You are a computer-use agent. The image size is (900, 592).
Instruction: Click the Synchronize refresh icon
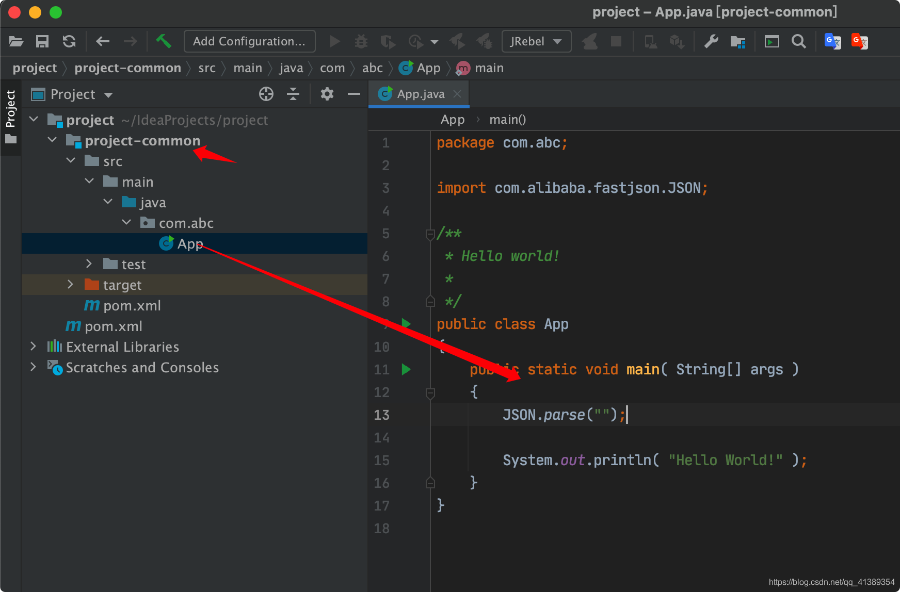pyautogui.click(x=69, y=41)
